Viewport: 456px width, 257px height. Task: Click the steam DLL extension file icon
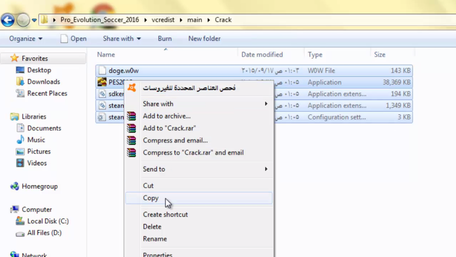102,105
